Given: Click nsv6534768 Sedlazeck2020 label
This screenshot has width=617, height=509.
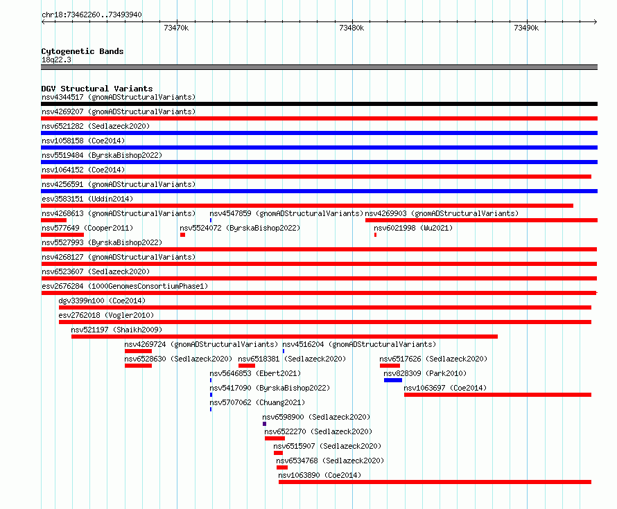Looking at the screenshot, I should tap(330, 461).
